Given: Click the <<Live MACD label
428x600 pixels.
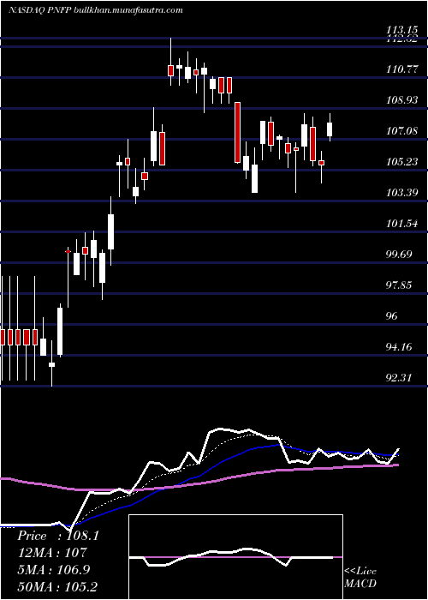Looking at the screenshot, I should pos(360,577).
